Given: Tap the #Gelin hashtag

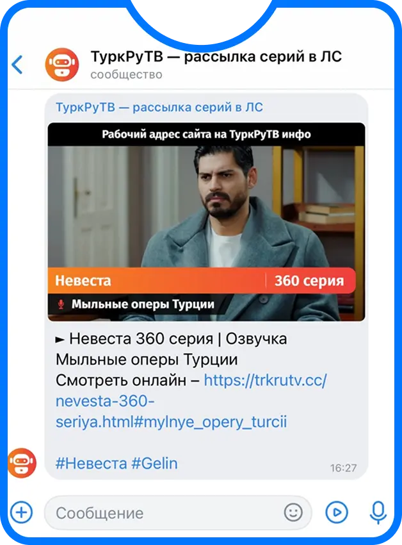Looking at the screenshot, I should pos(154,464).
